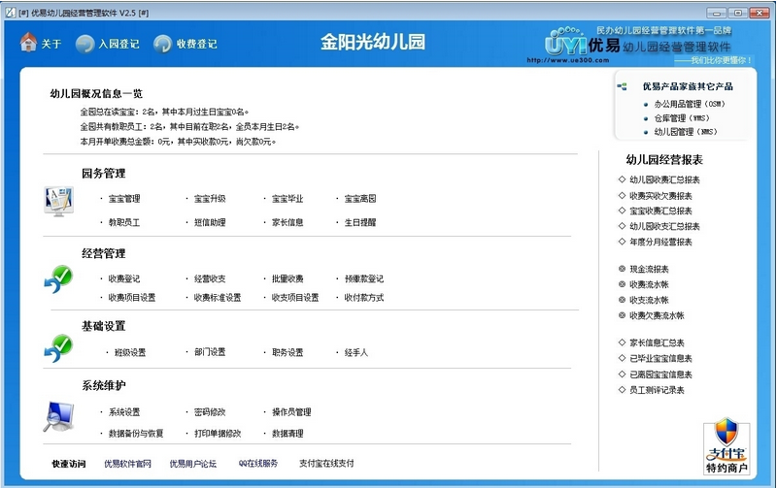Screen dimensions: 777x488
Task: Click the 支付宝 特约商户 badge
Action: pyautogui.click(x=726, y=447)
